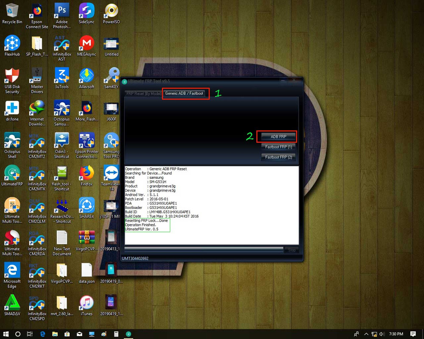Open Task View on taskbar

(30, 334)
